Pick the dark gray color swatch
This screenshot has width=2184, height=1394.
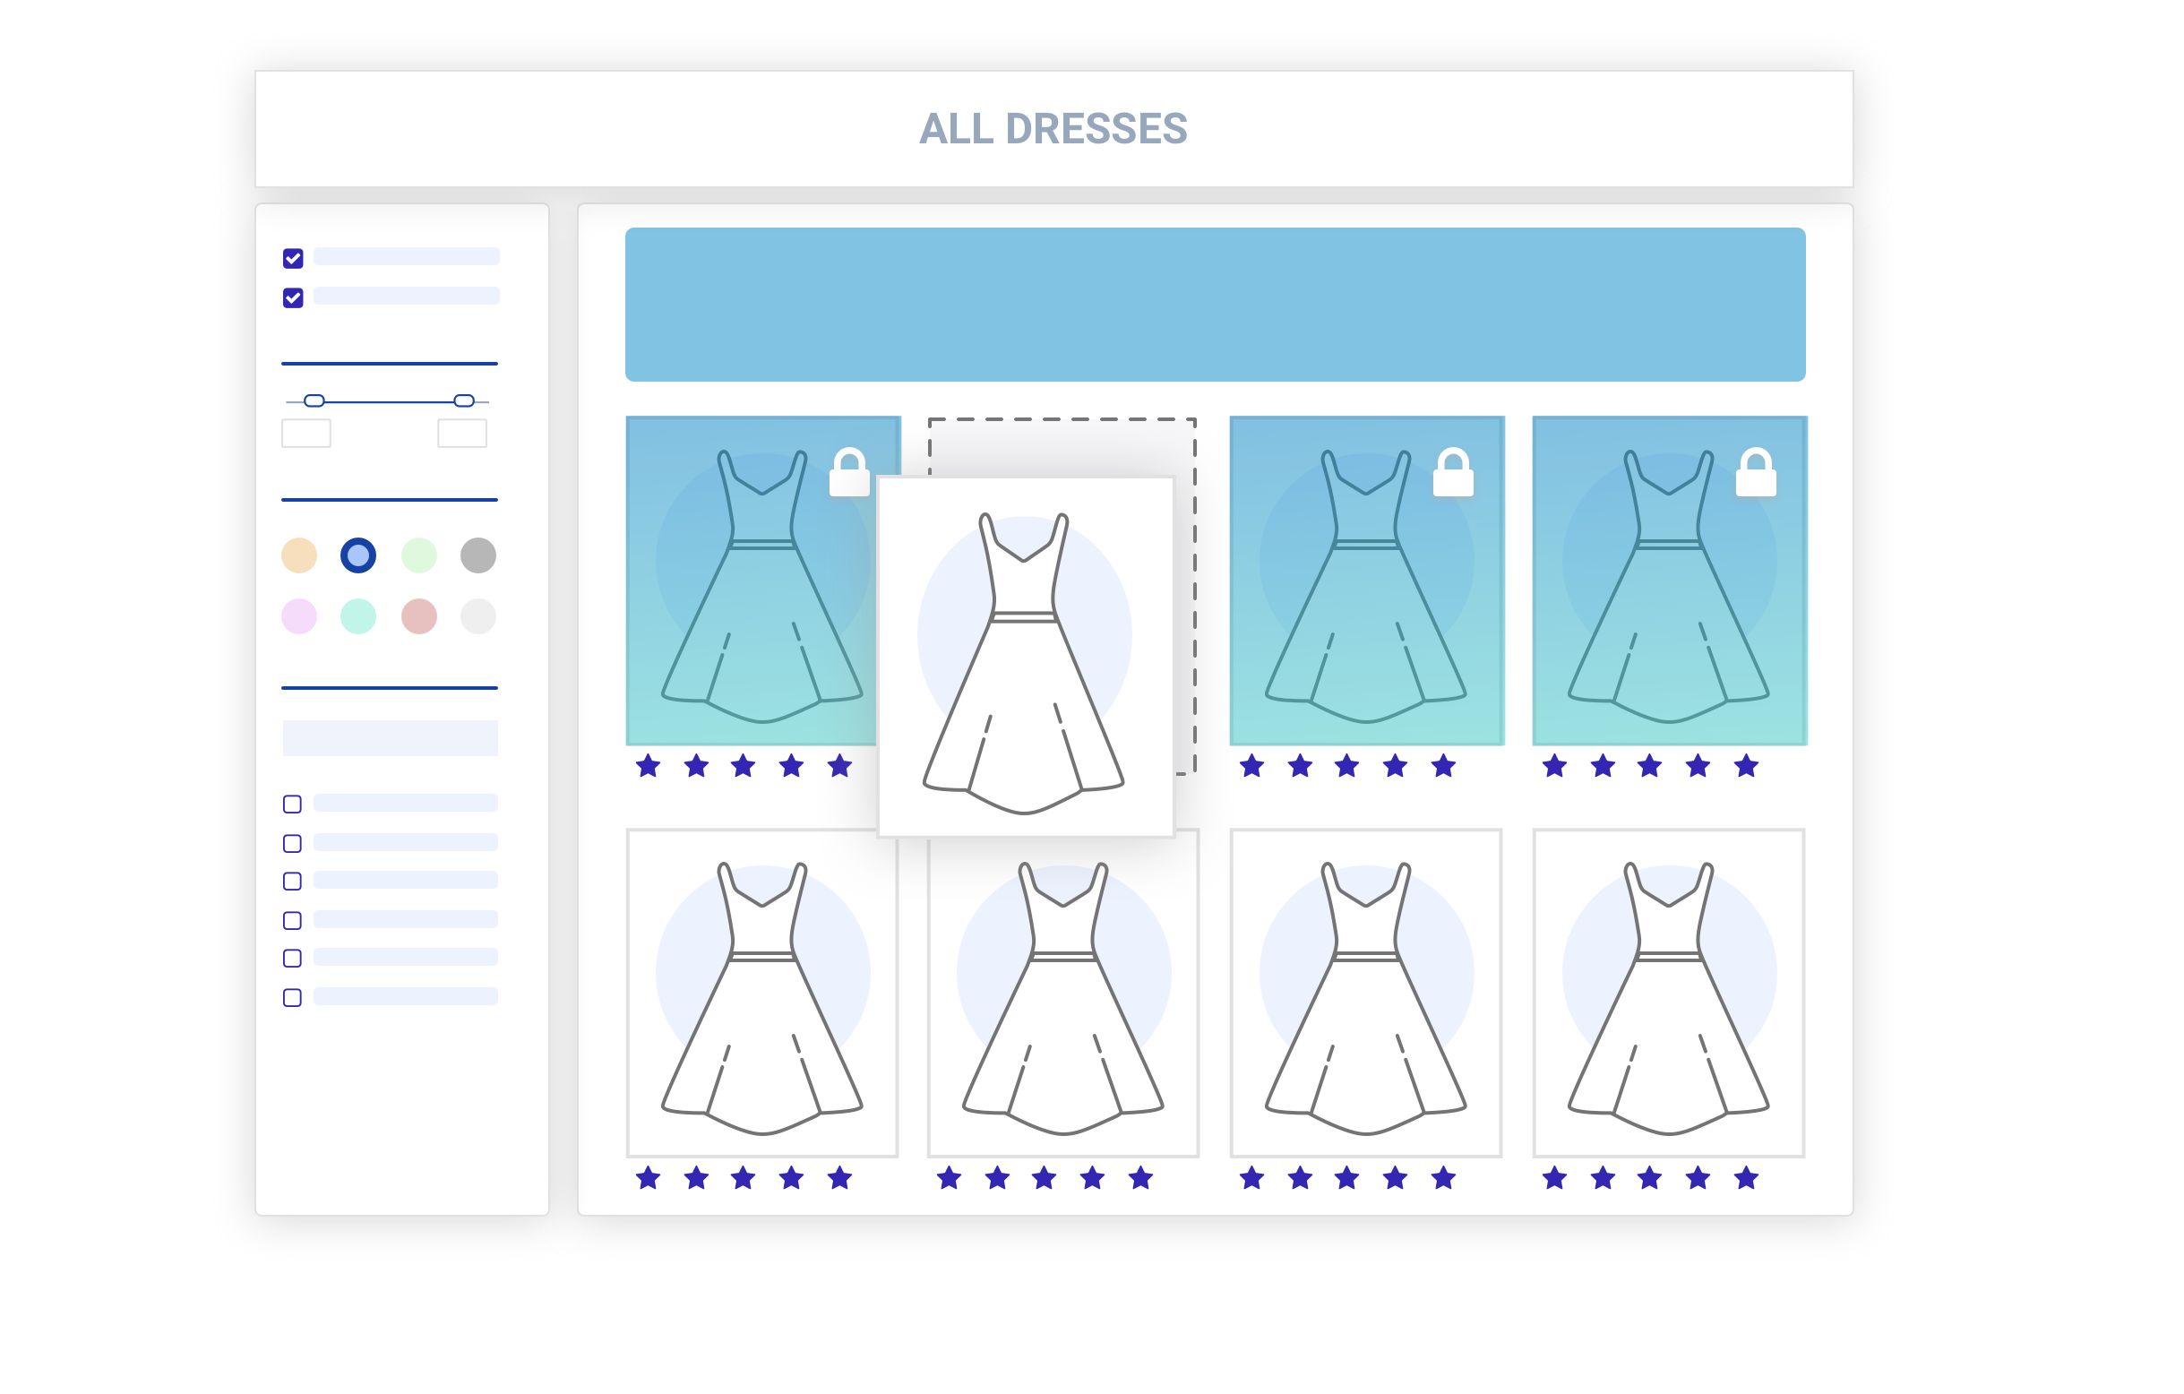point(478,555)
